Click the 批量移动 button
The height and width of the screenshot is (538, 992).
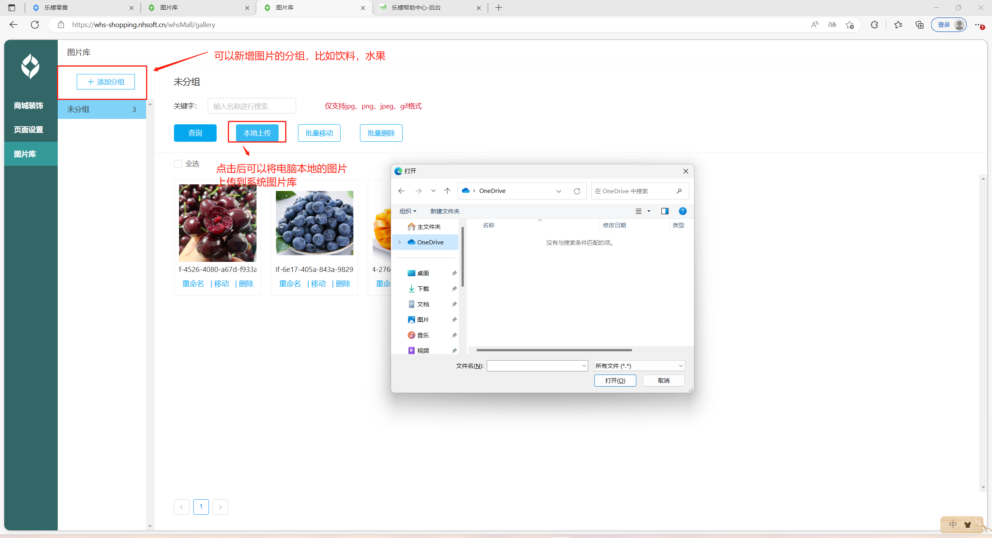[x=319, y=133]
